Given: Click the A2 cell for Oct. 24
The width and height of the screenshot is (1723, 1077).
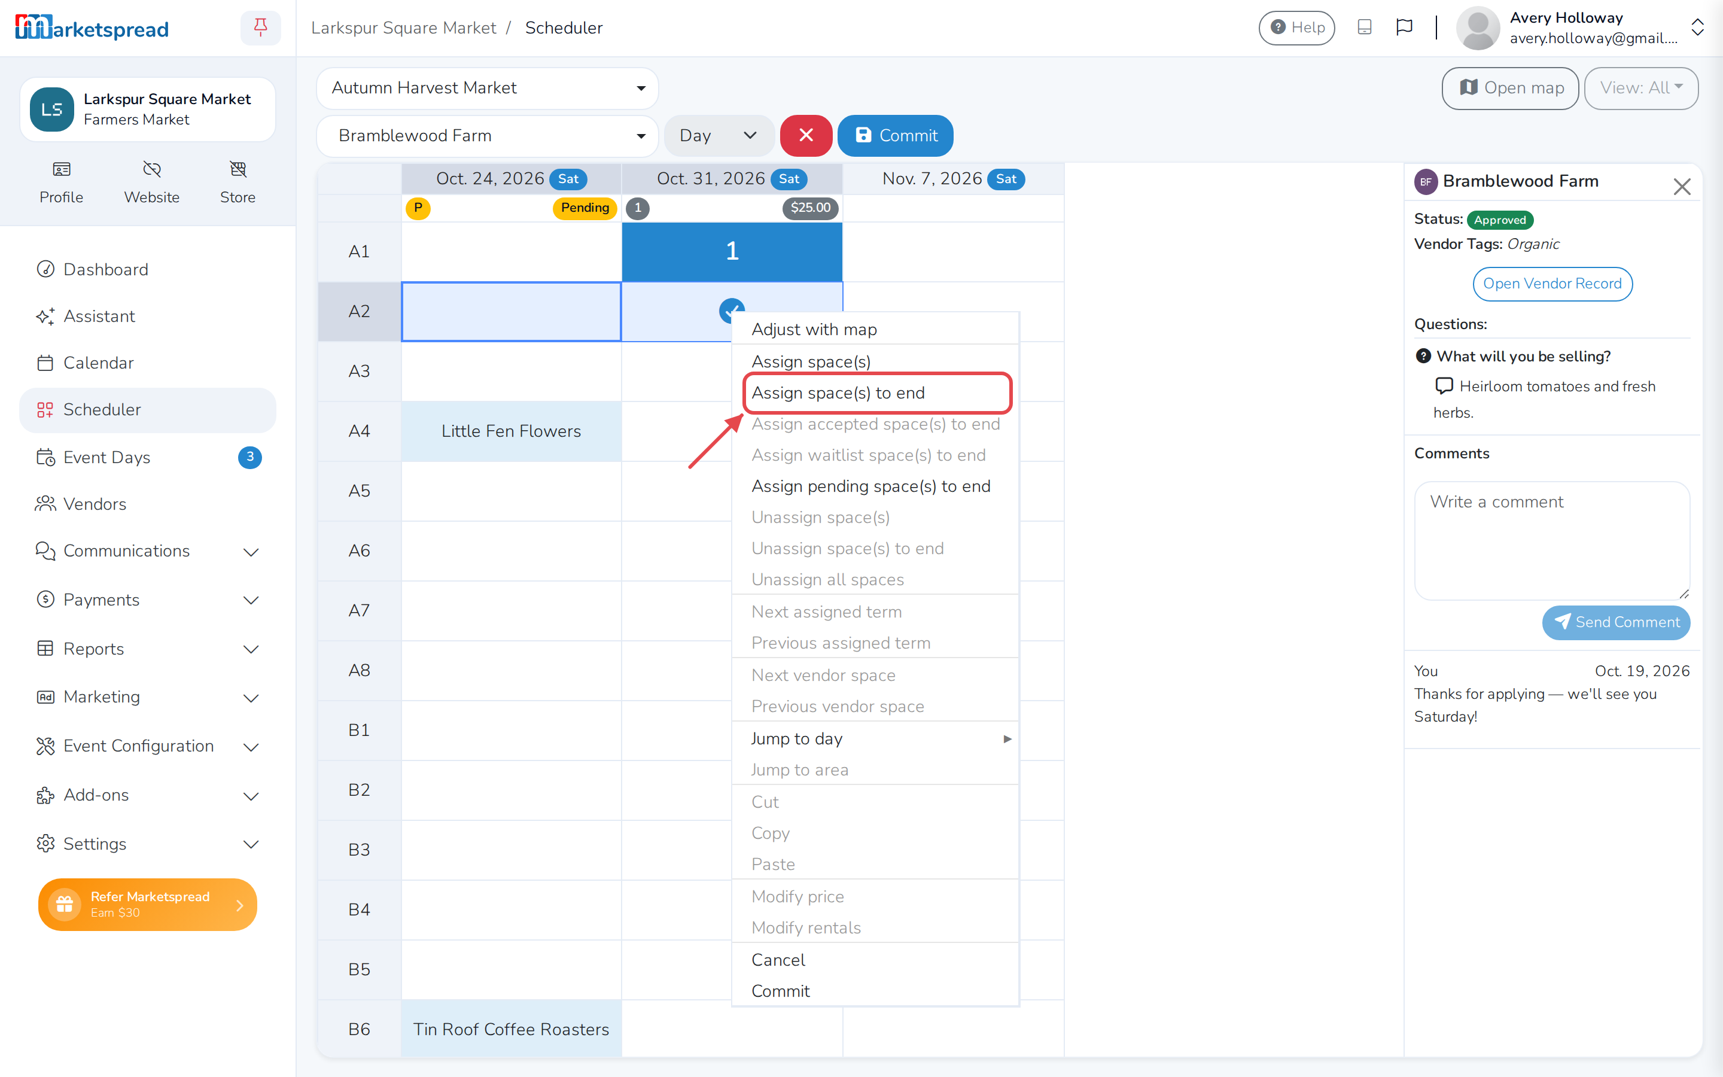Looking at the screenshot, I should pyautogui.click(x=510, y=311).
